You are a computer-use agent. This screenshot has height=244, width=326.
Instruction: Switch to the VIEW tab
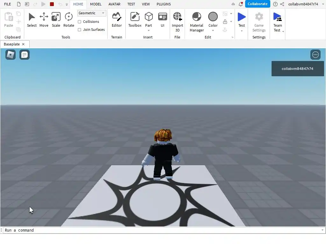(146, 4)
